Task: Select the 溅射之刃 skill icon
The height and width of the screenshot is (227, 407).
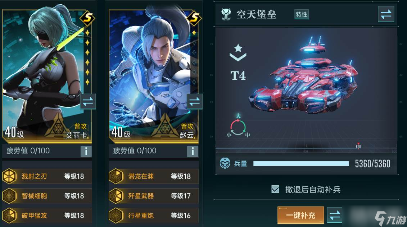Action: [x=9, y=176]
